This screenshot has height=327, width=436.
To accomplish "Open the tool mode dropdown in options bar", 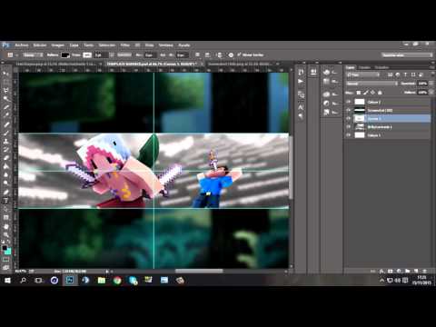I will (33, 54).
